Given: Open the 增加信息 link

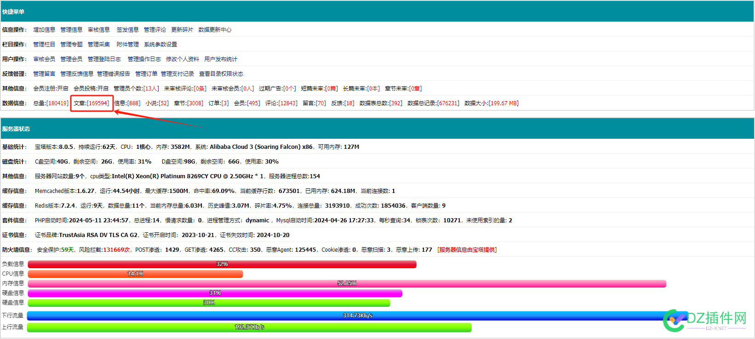Looking at the screenshot, I should tap(44, 30).
